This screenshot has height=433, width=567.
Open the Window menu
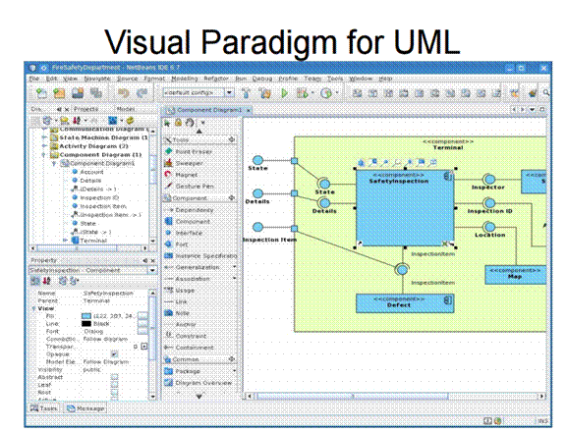coord(361,79)
